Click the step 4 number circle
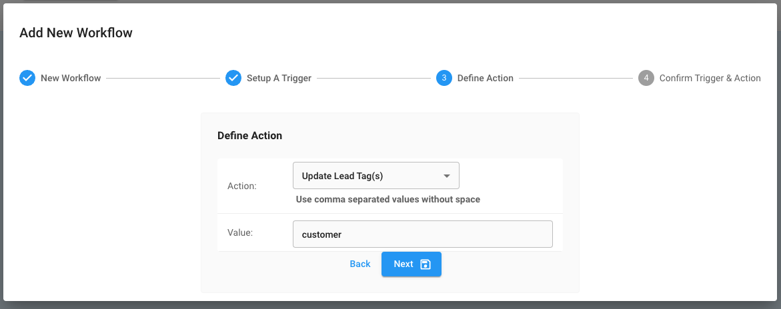Screen dimensions: 781x309 646,78
